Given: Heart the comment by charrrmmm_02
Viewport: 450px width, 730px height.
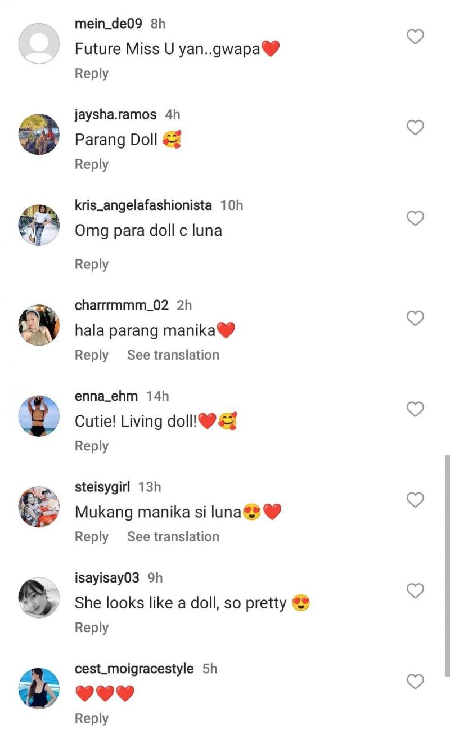Looking at the screenshot, I should coord(415,319).
